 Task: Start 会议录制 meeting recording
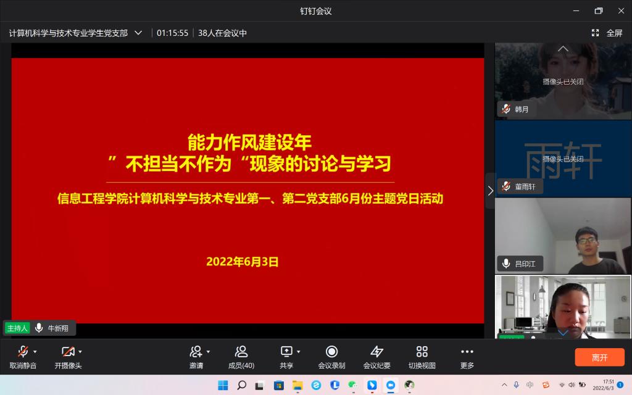[331, 357]
